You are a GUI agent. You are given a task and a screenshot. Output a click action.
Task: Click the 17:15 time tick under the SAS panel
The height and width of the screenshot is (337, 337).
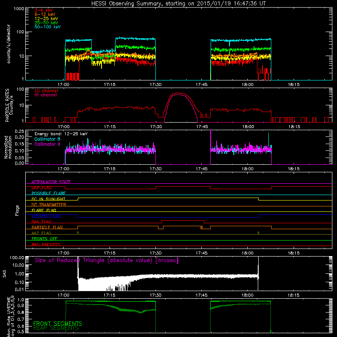point(110,295)
